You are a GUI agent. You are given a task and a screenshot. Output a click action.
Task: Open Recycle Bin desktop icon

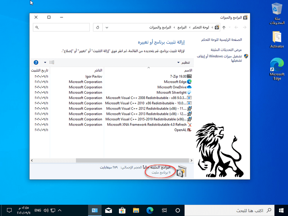pos(277,14)
